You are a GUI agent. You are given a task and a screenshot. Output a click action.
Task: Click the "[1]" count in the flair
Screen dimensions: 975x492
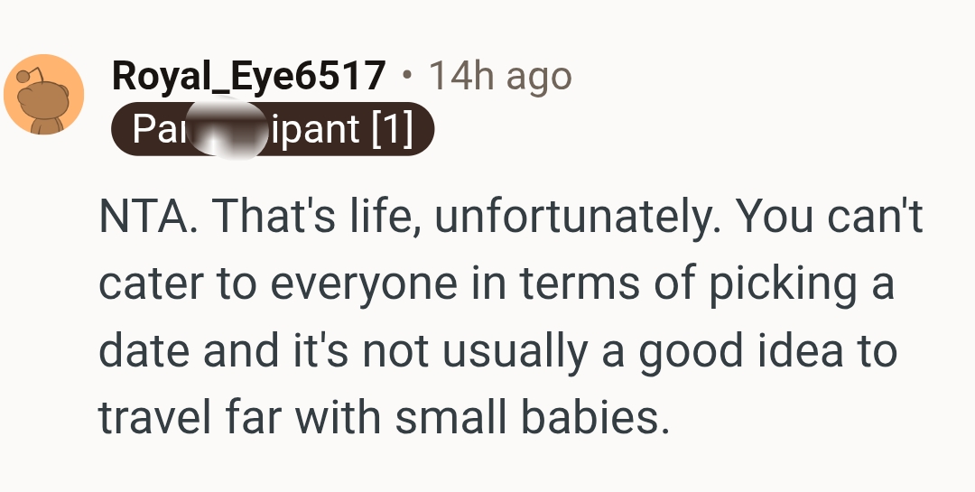(391, 129)
